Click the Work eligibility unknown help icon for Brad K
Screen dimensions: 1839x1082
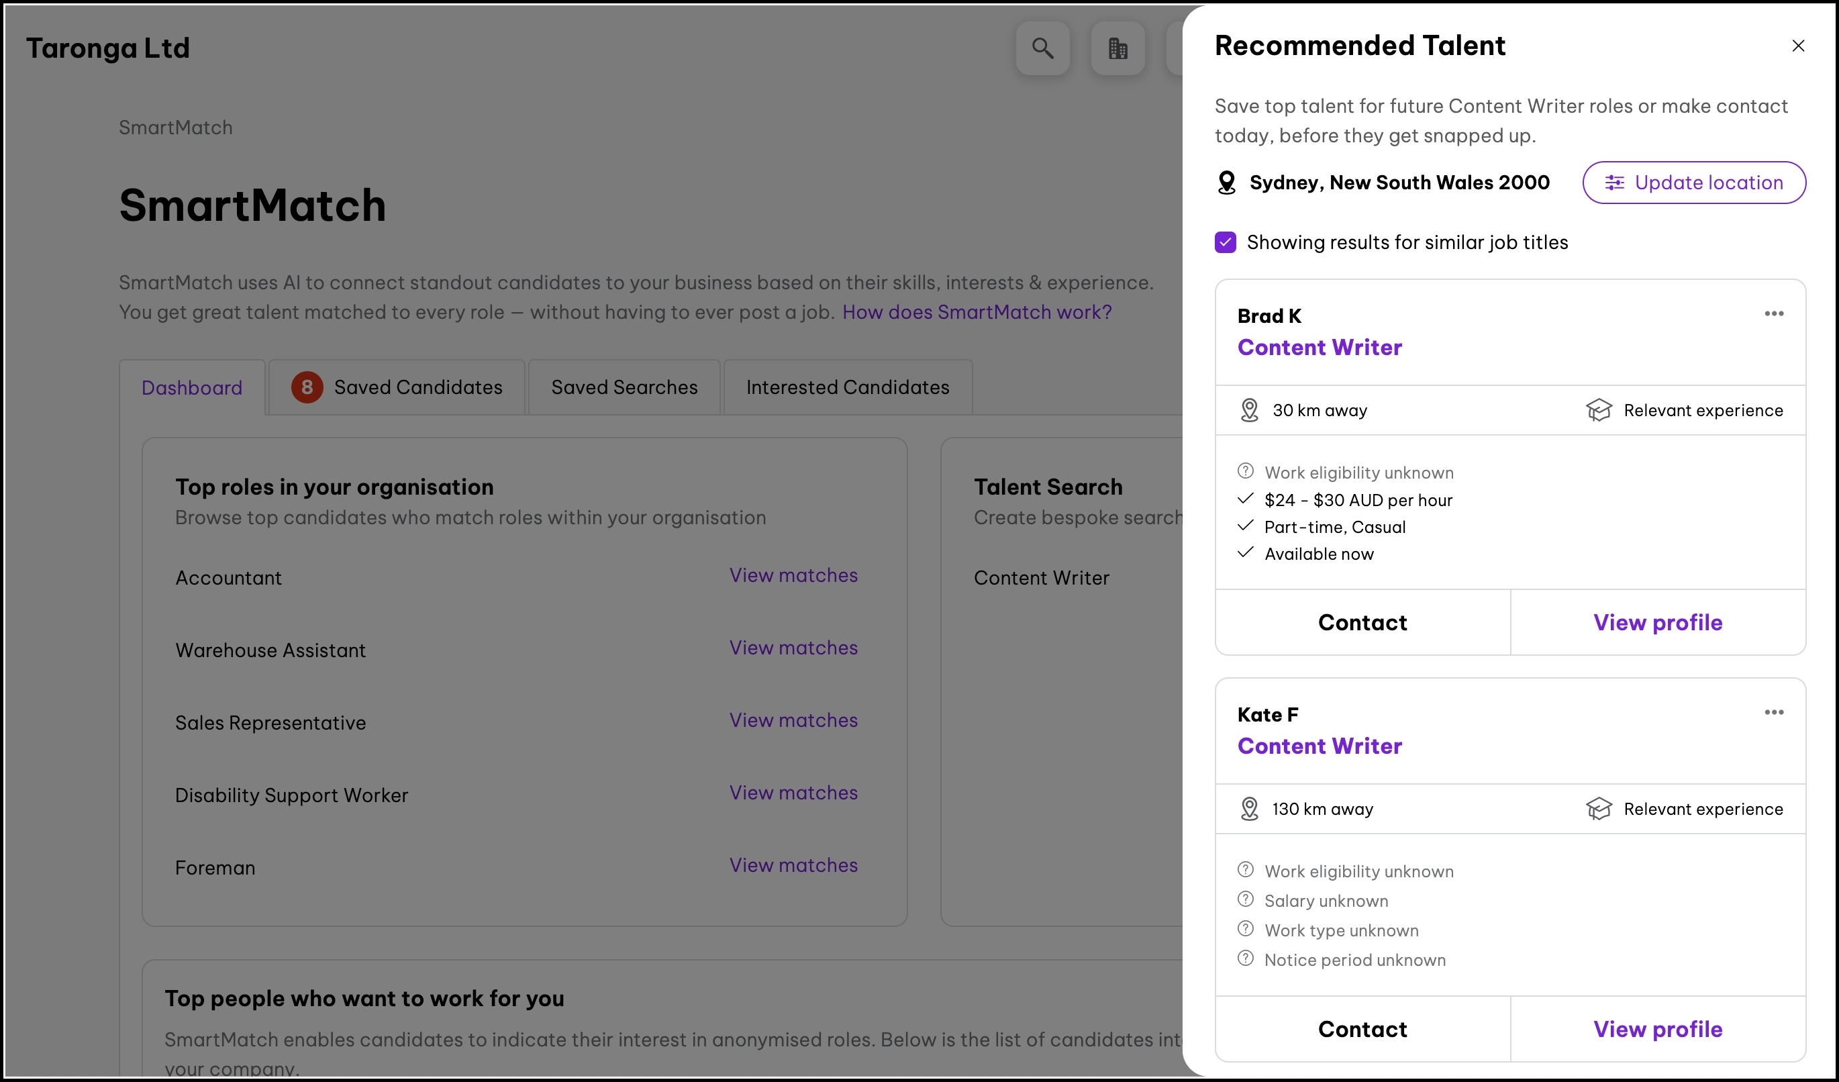click(x=1246, y=471)
